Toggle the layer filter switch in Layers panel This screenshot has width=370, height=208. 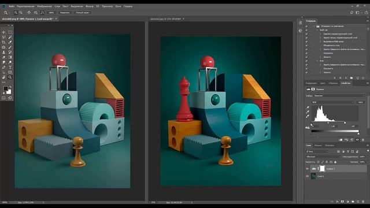[368, 151]
